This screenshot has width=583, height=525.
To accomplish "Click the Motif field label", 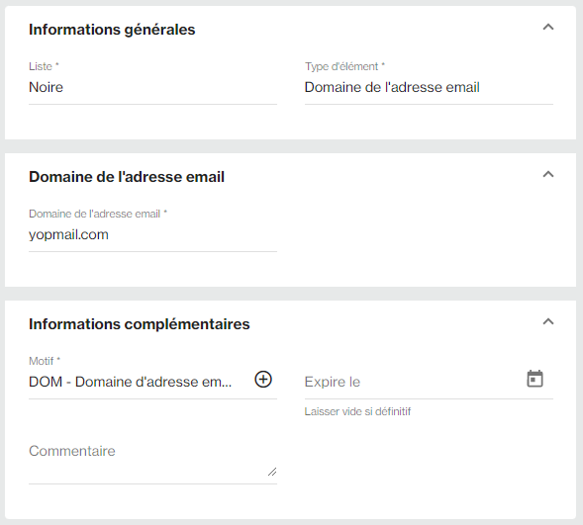I will coord(45,361).
